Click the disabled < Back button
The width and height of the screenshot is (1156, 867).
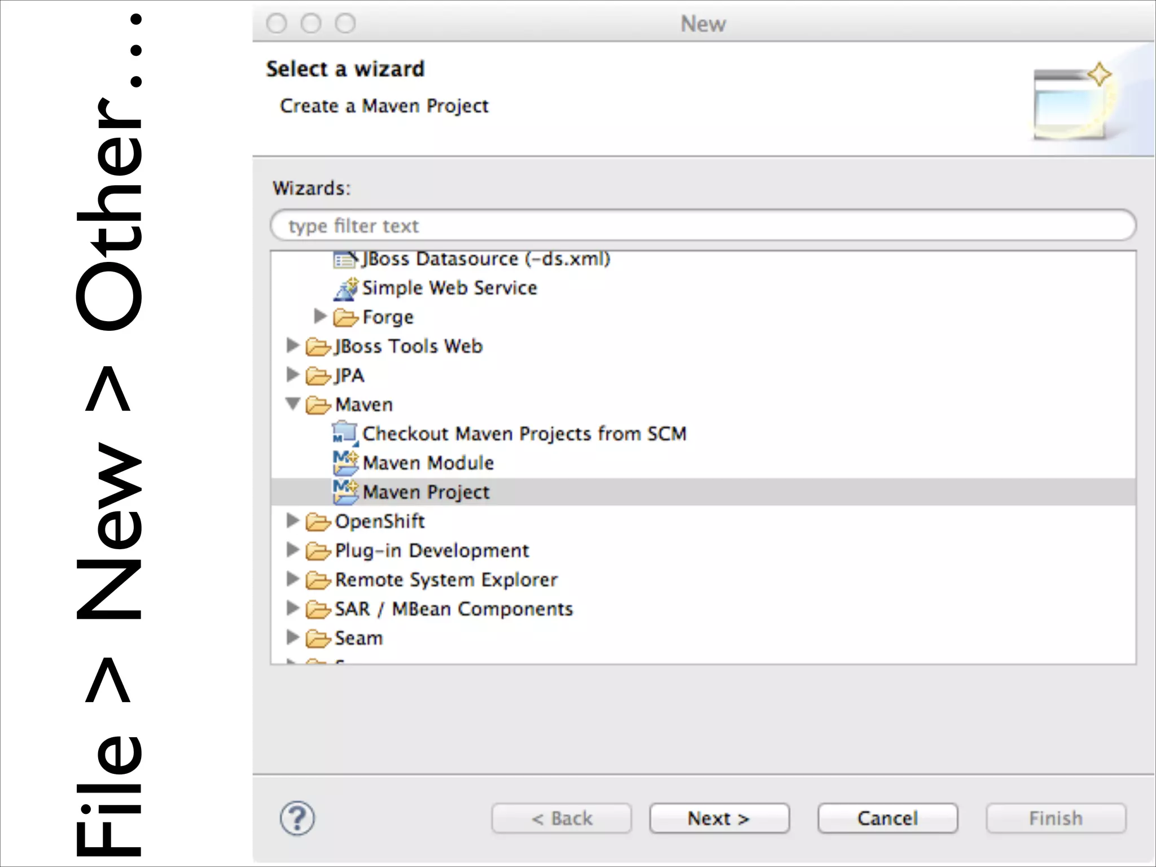coord(562,818)
